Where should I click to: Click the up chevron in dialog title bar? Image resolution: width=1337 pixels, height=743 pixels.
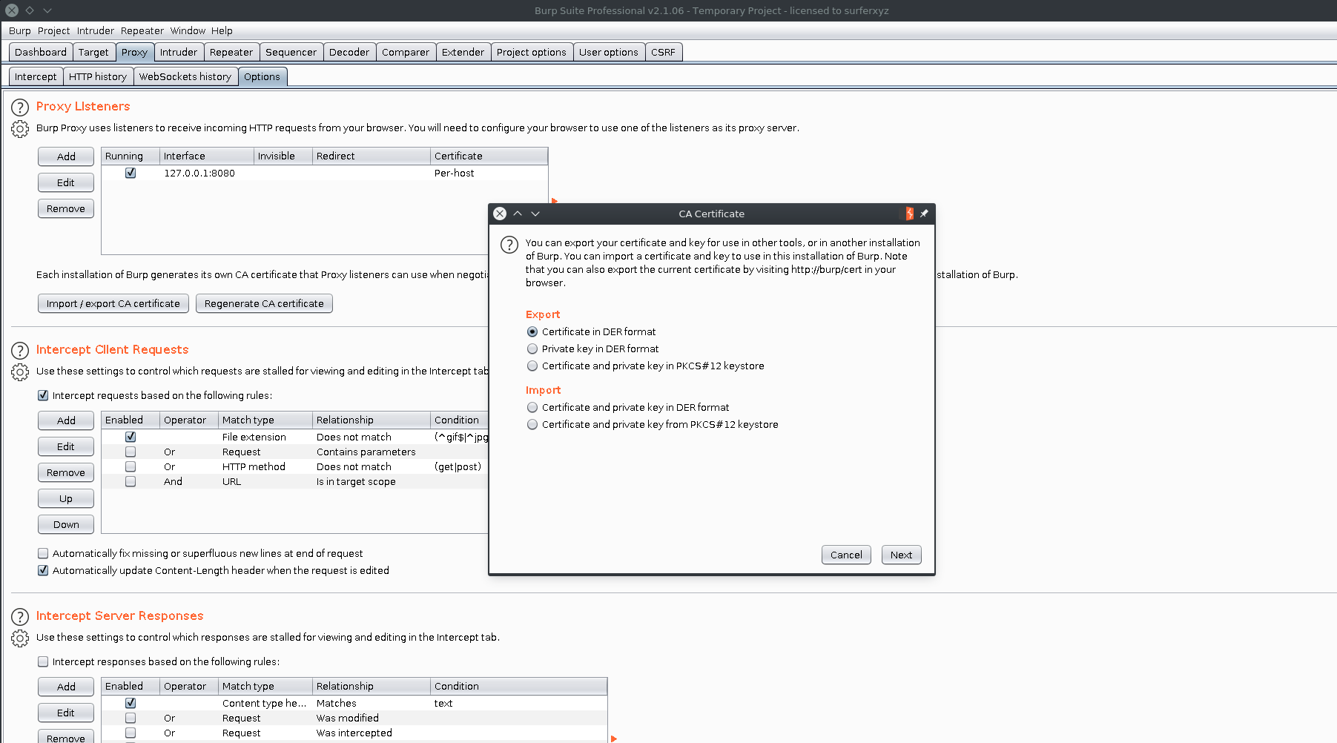point(518,214)
